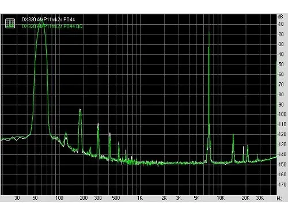The height and width of the screenshot is (216, 288).
Task: Click the 14 kHz distortion peak
Action: (233, 135)
